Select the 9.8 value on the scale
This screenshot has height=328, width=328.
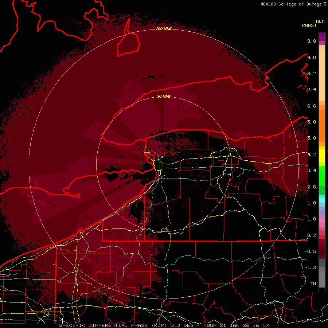pos(312,41)
